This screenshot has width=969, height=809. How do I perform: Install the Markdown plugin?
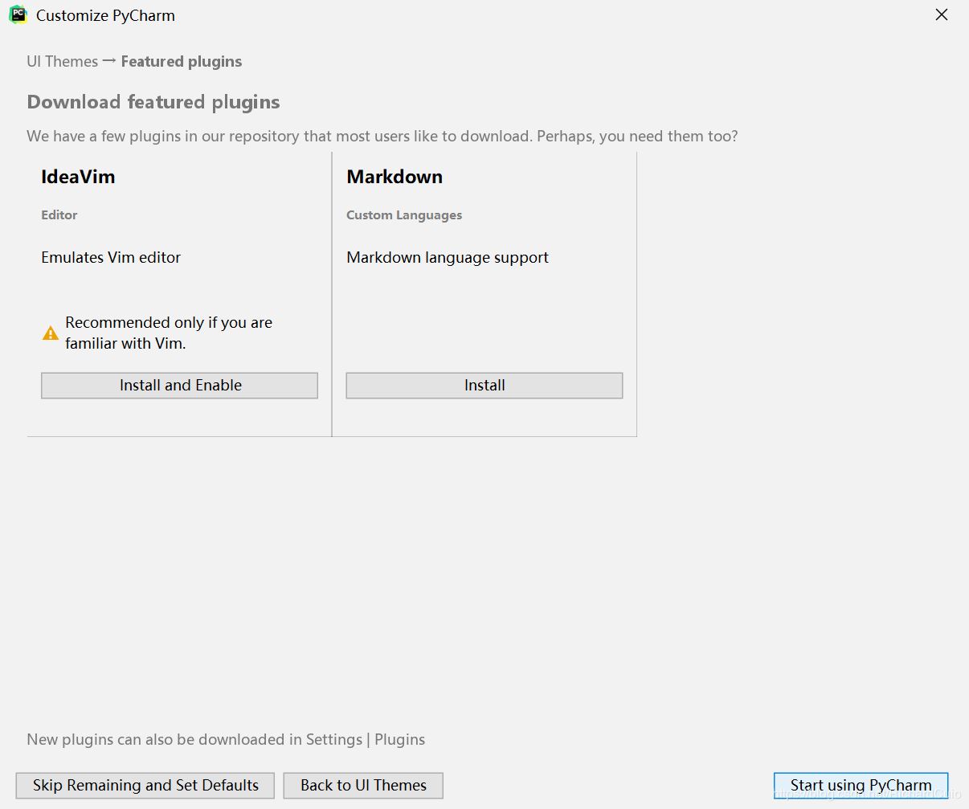pyautogui.click(x=484, y=386)
